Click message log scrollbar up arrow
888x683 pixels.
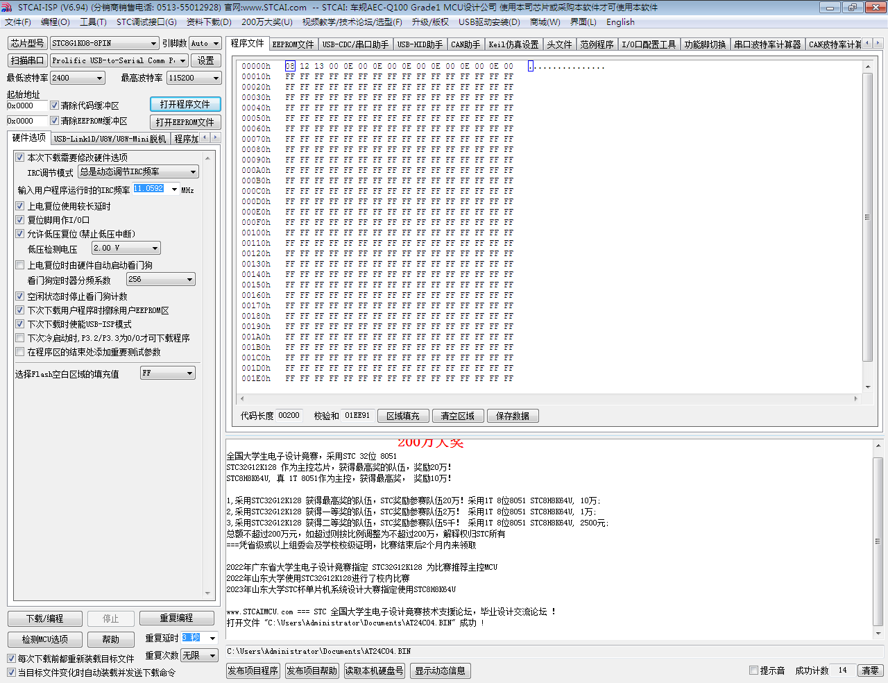point(878,446)
